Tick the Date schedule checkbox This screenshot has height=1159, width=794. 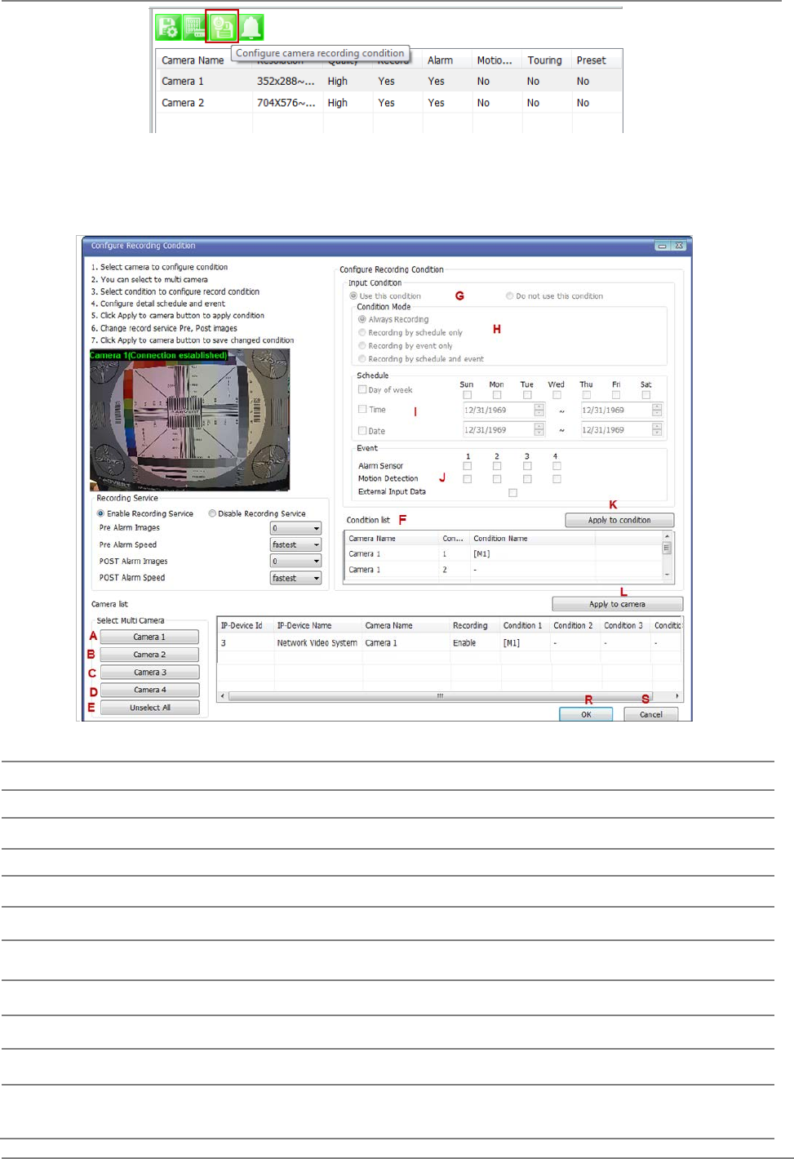(362, 430)
